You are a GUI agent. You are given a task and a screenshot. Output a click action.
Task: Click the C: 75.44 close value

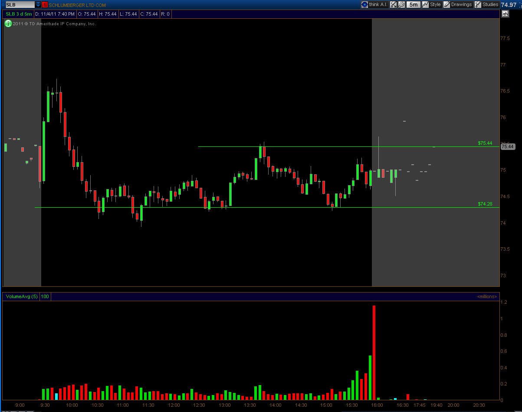click(149, 14)
